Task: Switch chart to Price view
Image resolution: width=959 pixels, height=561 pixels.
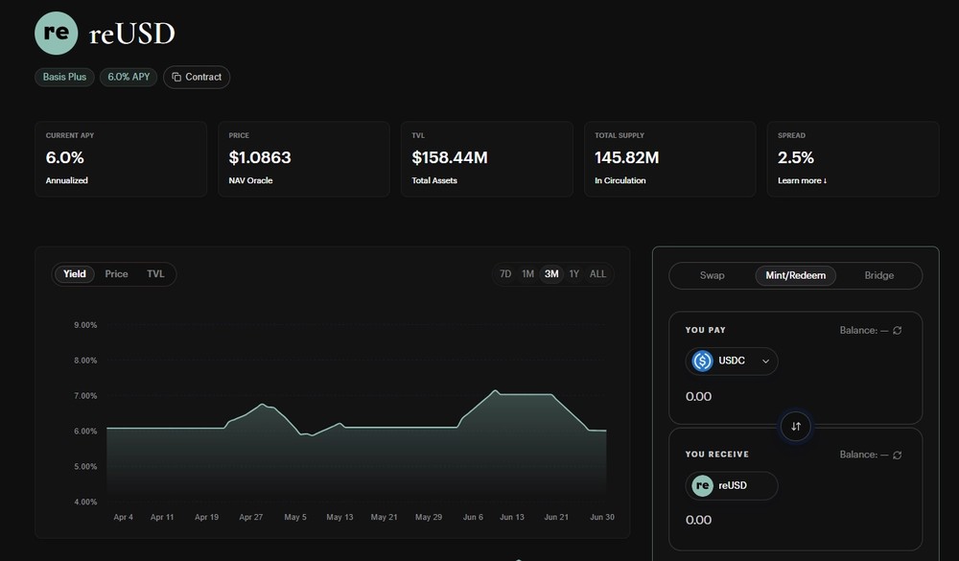Action: (116, 274)
